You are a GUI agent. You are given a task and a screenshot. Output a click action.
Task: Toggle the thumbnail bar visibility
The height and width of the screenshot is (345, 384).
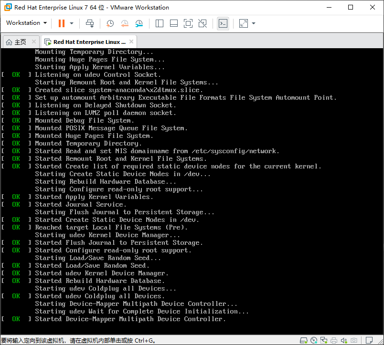(173, 23)
